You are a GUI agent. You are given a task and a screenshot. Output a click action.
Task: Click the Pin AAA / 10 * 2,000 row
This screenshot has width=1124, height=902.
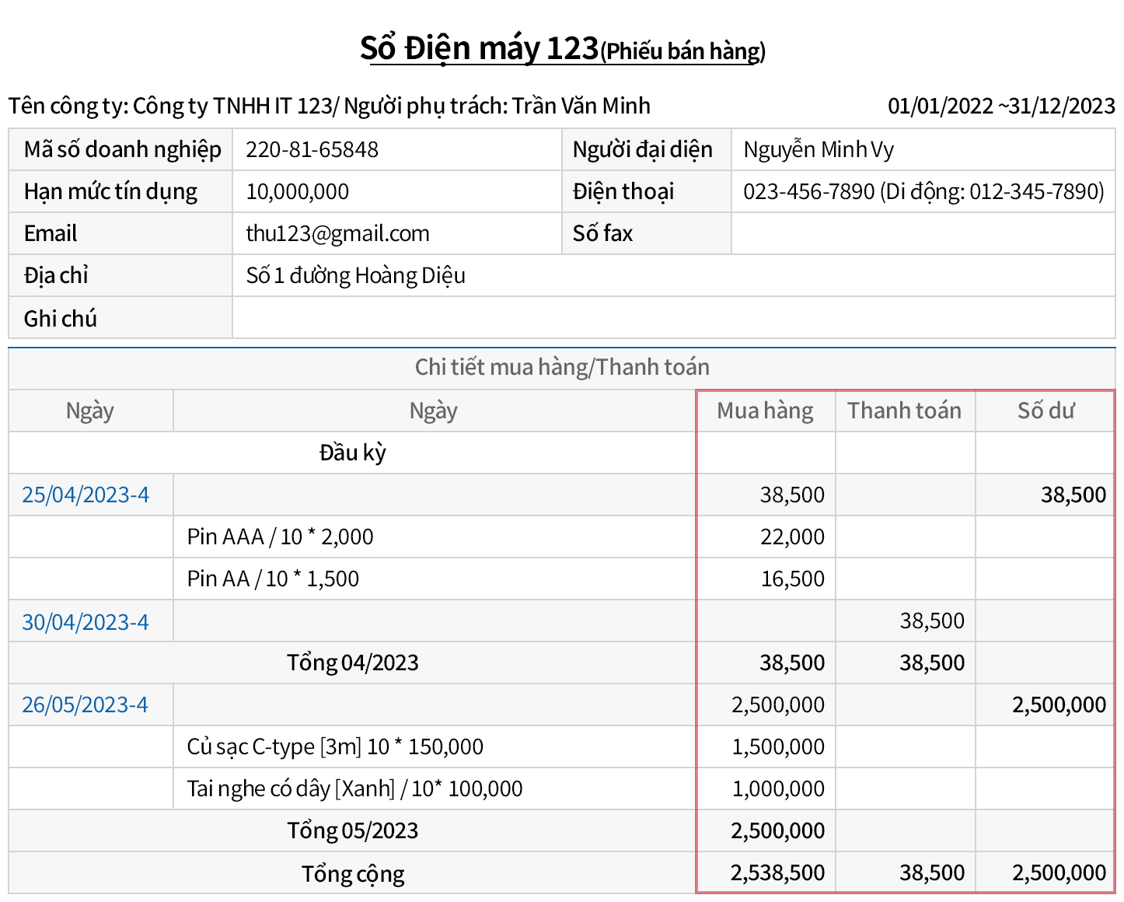pyautogui.click(x=280, y=537)
